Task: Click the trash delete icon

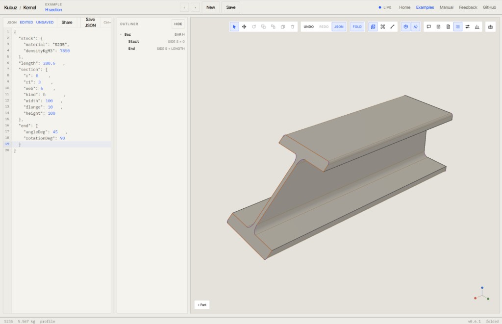Action: click(x=292, y=27)
